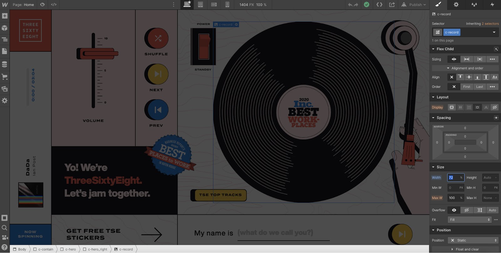Click the Height field showing Auto

point(490,178)
